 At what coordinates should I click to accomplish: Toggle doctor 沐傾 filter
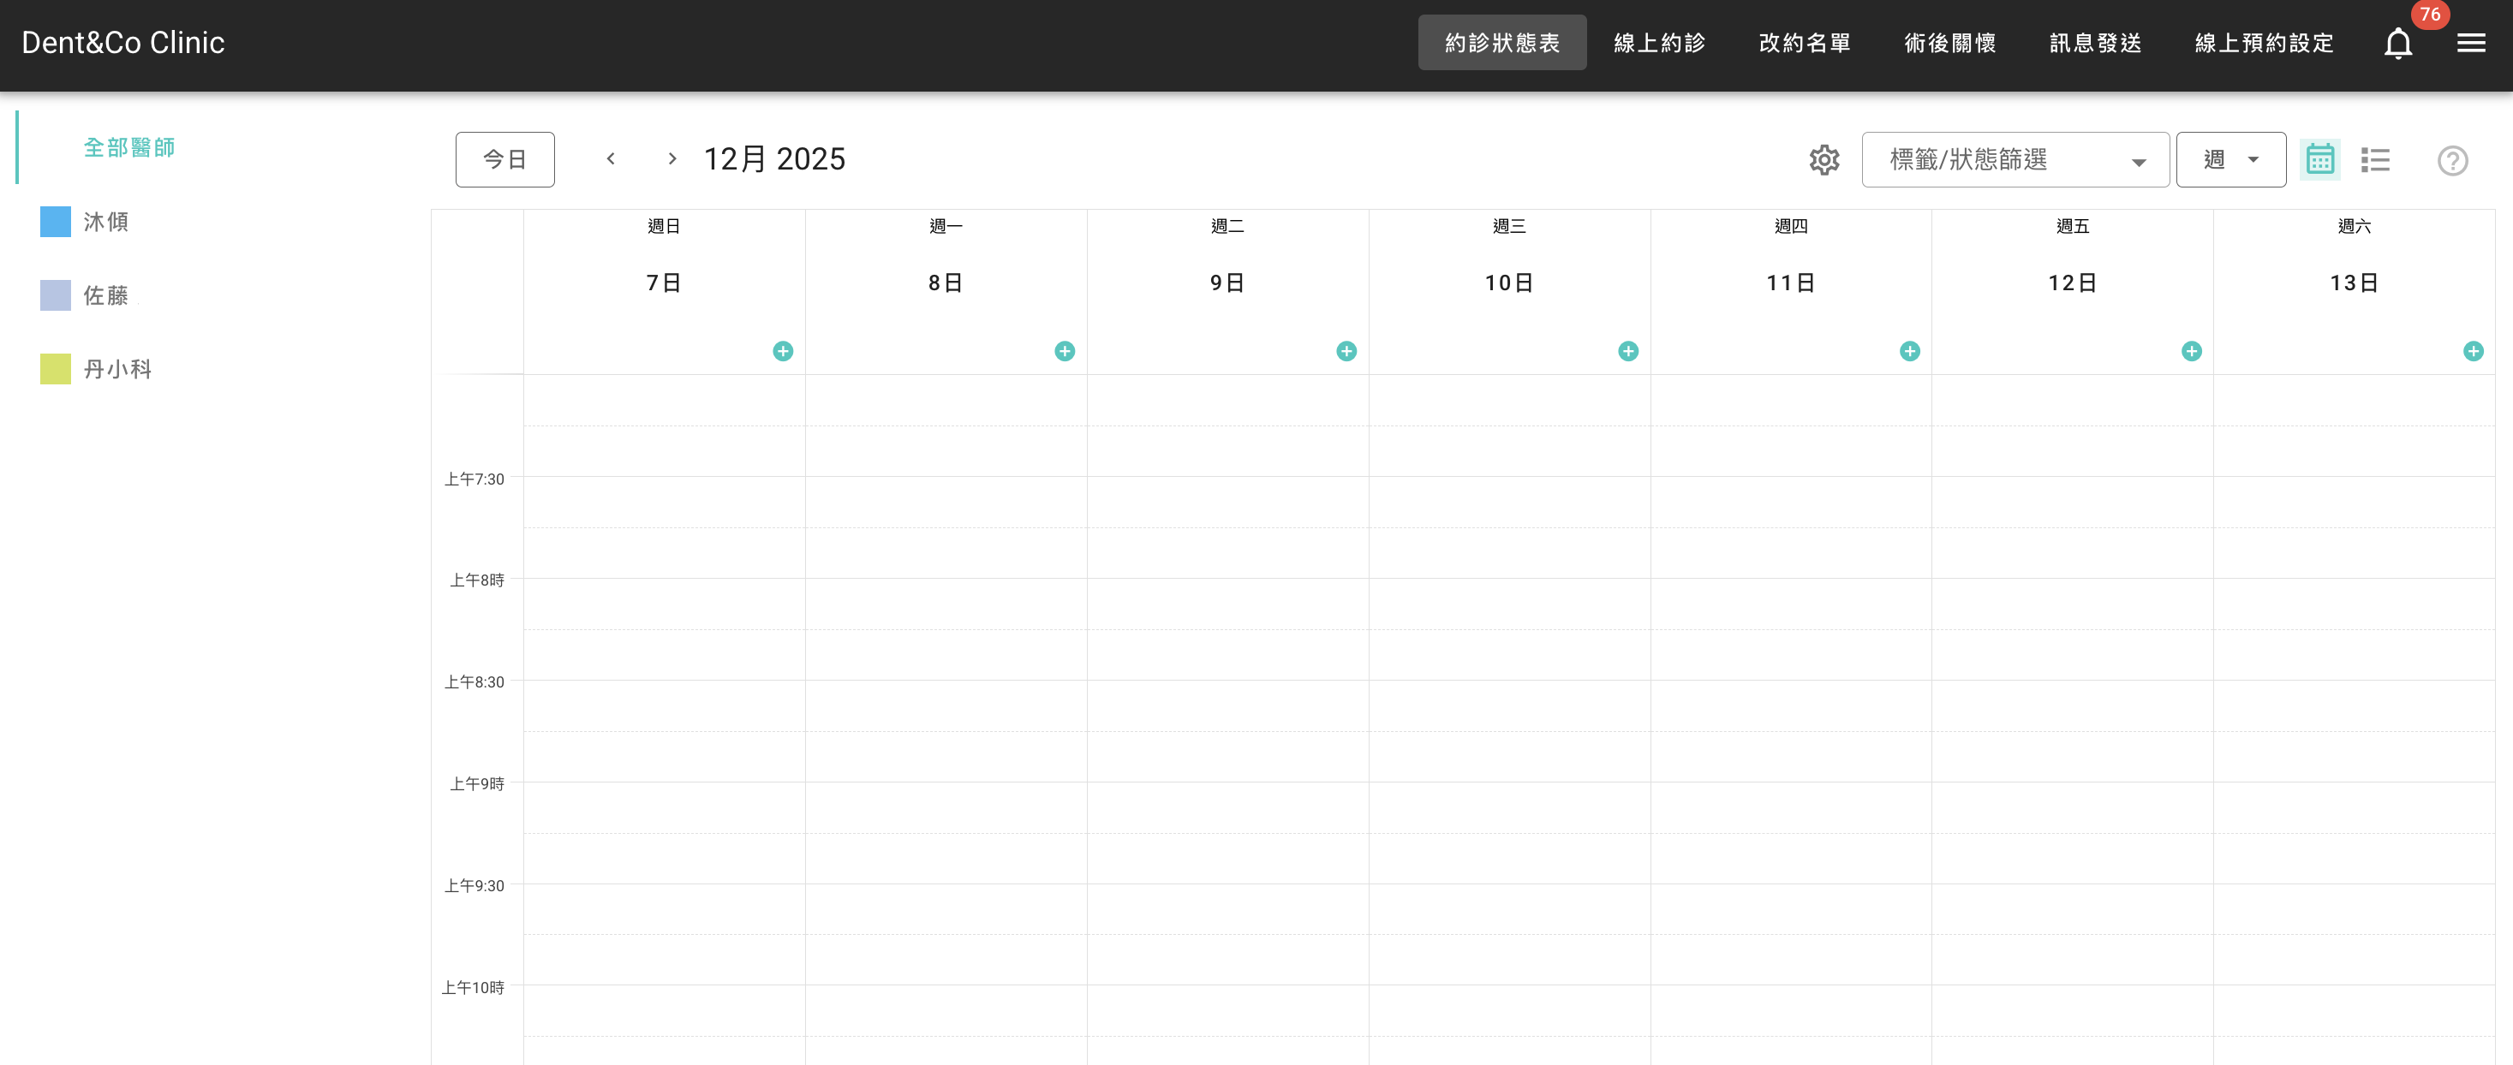[105, 223]
